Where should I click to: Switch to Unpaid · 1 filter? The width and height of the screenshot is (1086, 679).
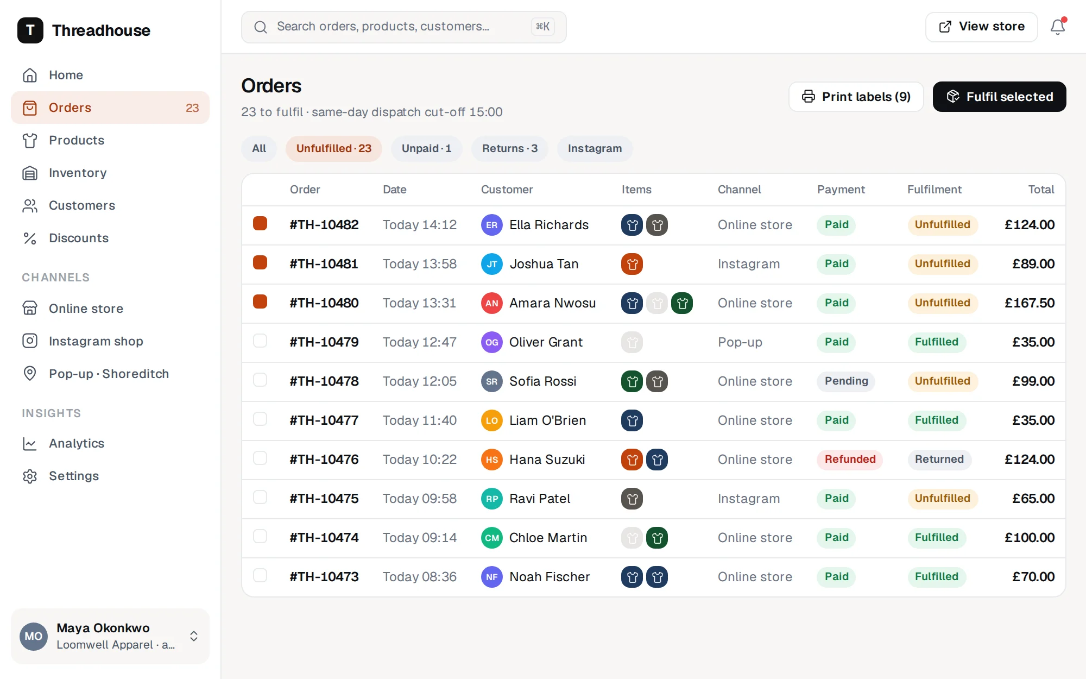point(426,149)
